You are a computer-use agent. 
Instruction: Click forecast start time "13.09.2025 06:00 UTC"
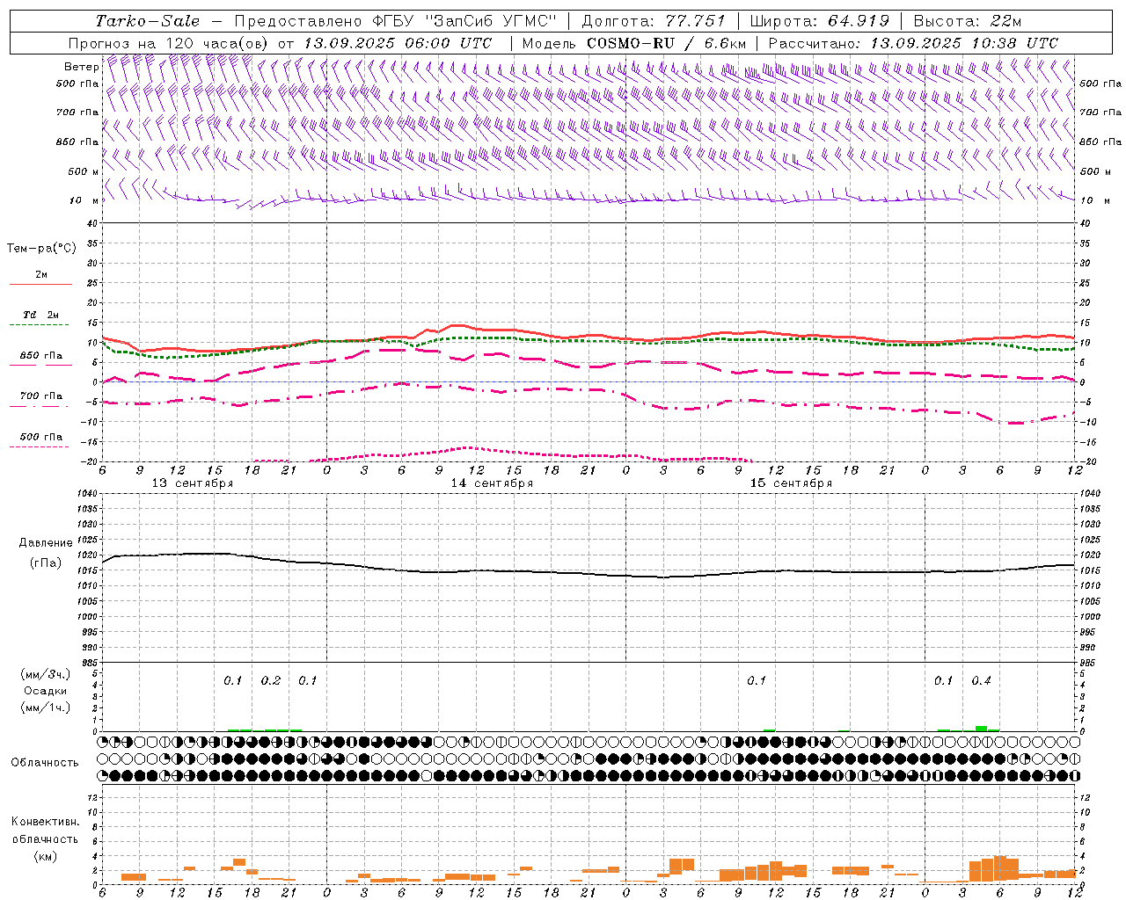coord(398,43)
